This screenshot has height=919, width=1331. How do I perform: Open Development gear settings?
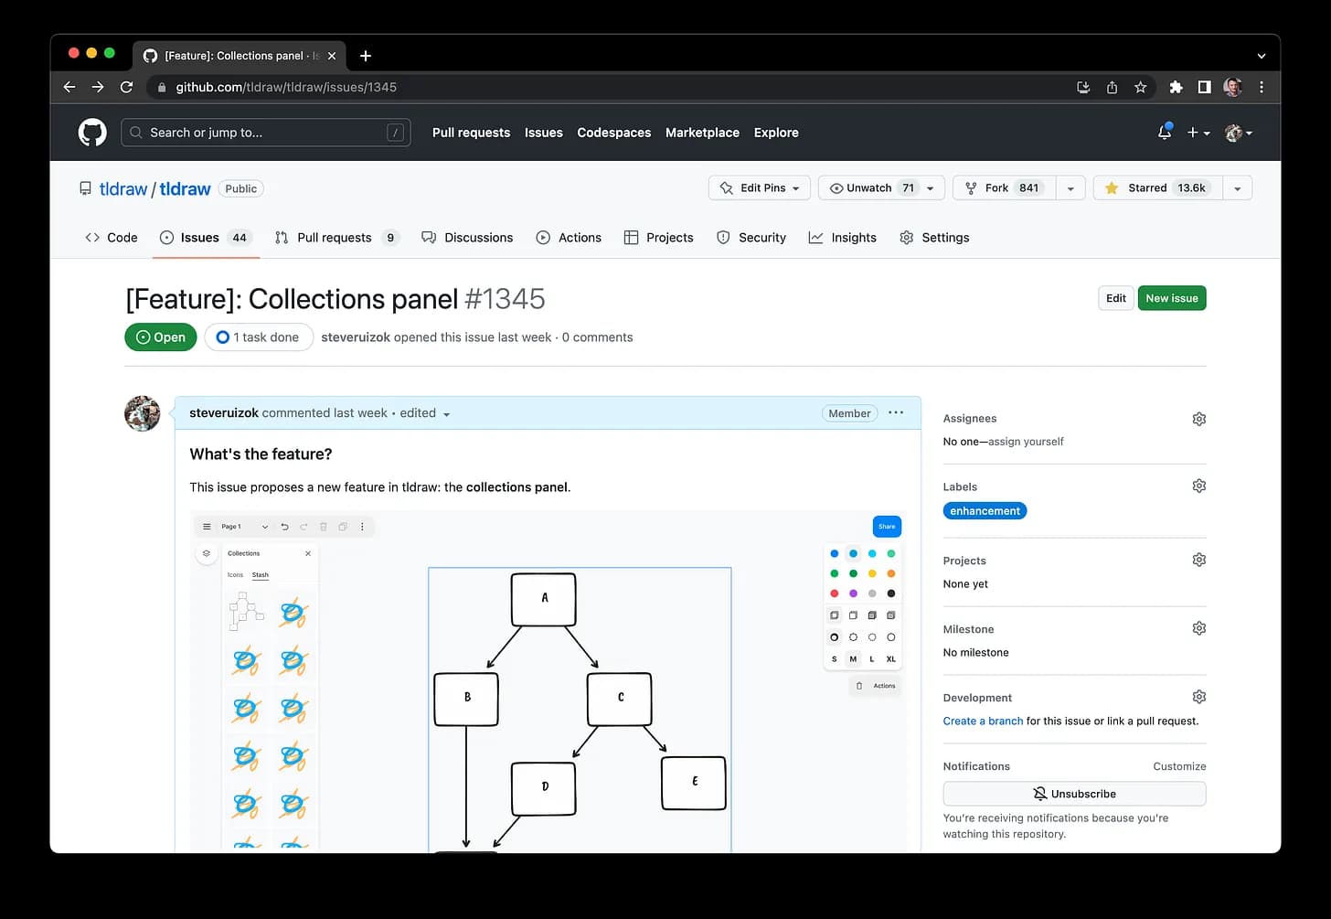pos(1198,697)
